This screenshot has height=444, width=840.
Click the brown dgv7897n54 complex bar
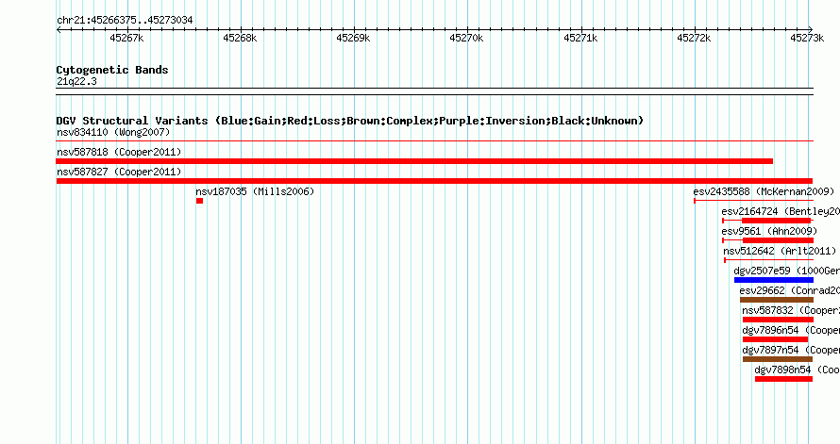(778, 359)
